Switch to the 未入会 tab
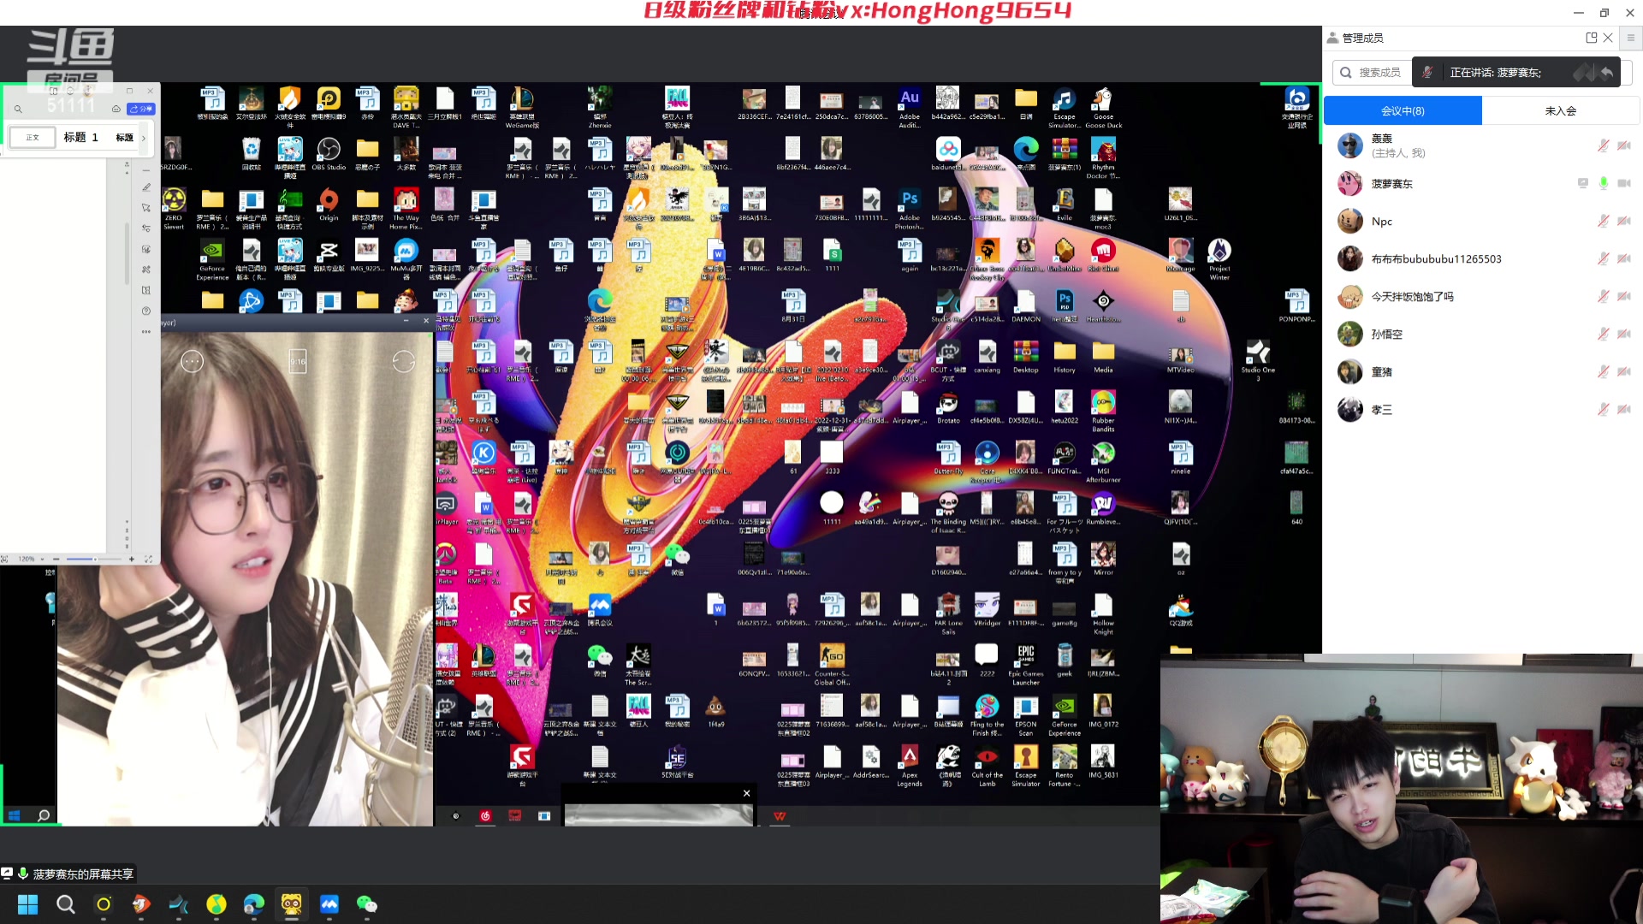Screen dimensions: 1643x924 pyautogui.click(x=1560, y=110)
